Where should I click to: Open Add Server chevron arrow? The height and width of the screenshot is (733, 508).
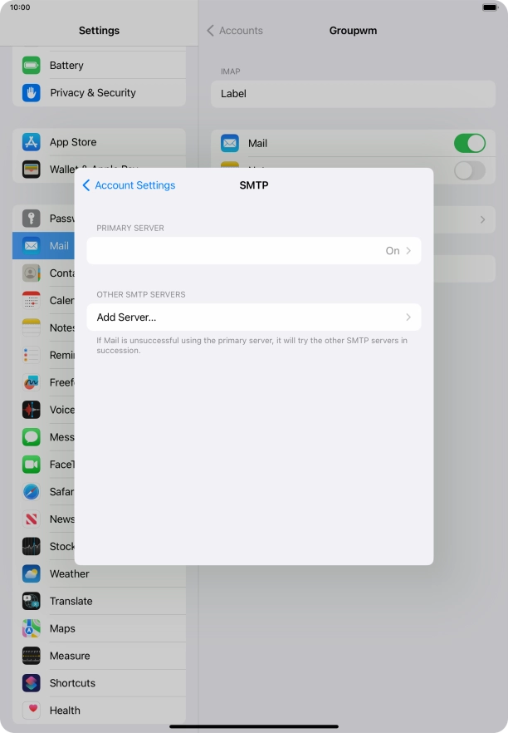408,317
